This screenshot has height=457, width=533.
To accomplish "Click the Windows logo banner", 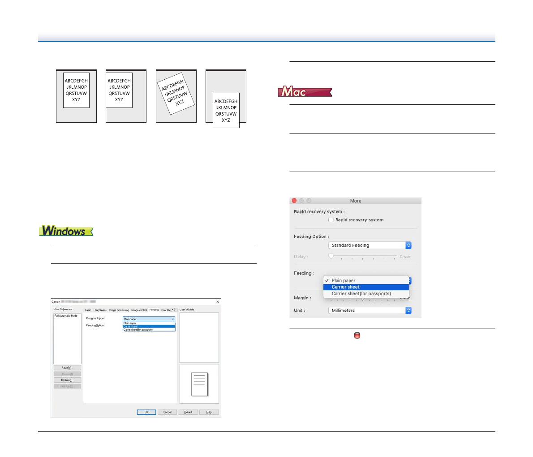I will pos(66,231).
